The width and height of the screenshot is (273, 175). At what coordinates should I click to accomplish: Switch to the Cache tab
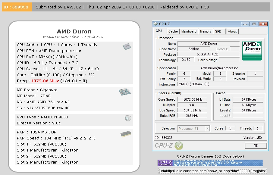coord(173,32)
